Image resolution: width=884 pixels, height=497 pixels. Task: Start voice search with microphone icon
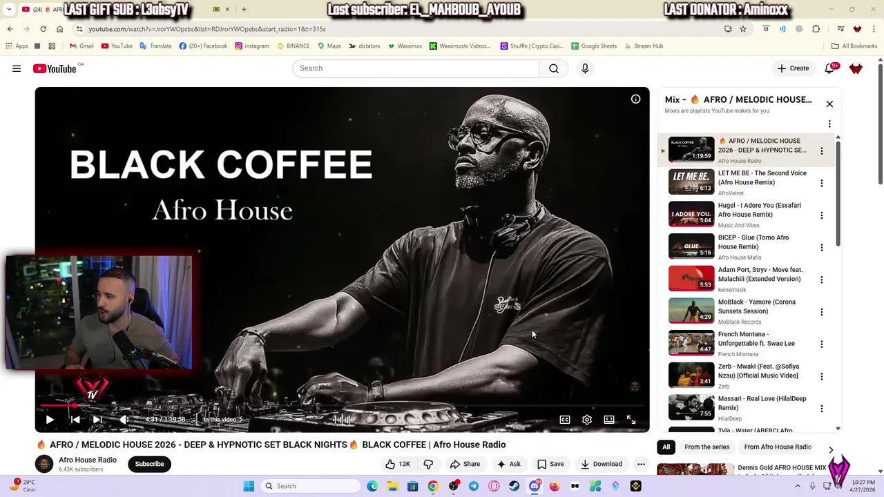click(585, 68)
